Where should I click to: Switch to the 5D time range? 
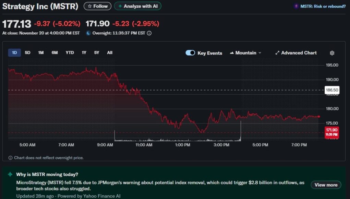pos(28,52)
